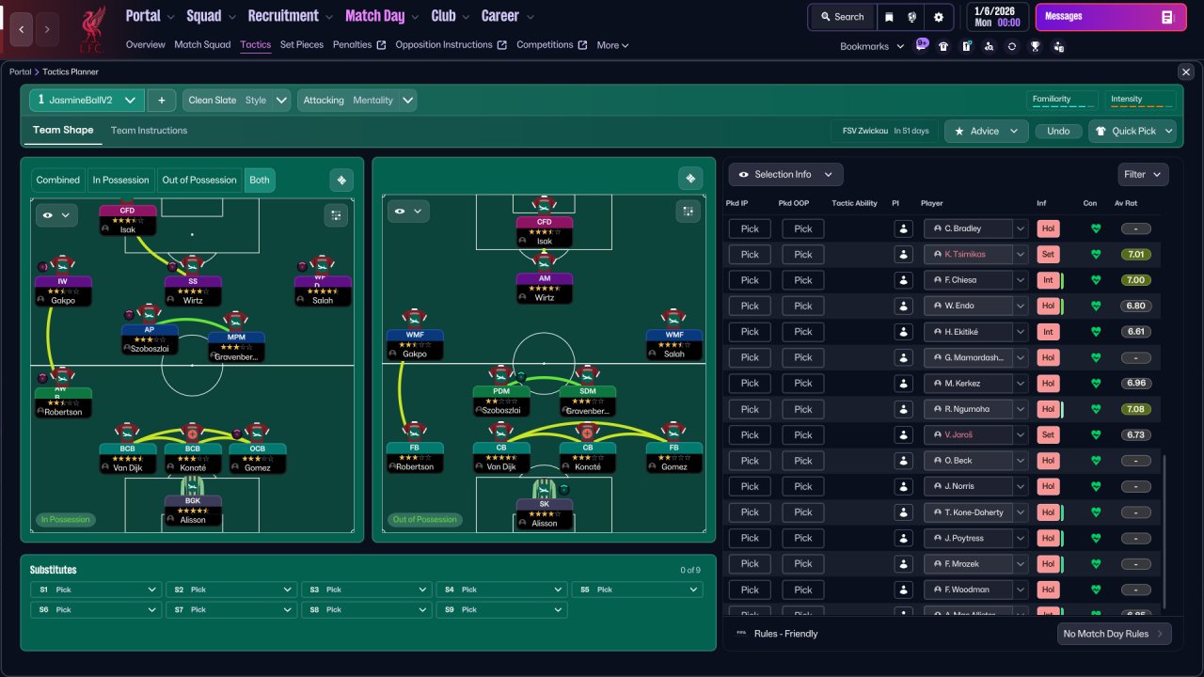Select the Out of Possession view toggle
The width and height of the screenshot is (1204, 677).
pyautogui.click(x=198, y=181)
